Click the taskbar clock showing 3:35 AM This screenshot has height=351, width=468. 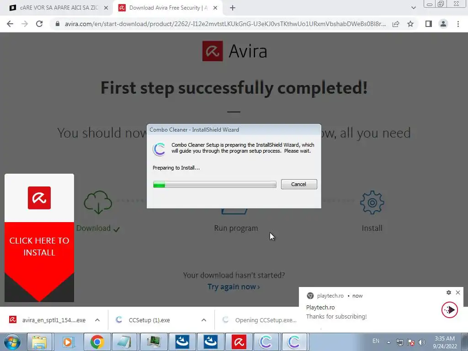tap(445, 342)
